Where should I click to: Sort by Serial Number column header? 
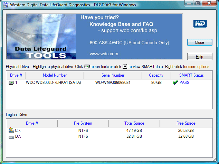pos(113,75)
